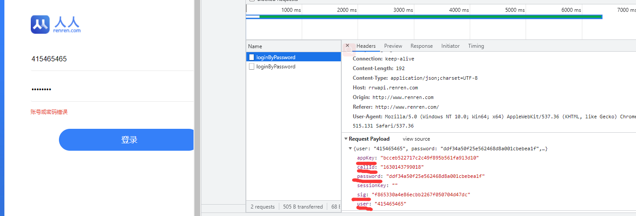Switch to the Initiator tab
This screenshot has width=636, height=216.
450,46
